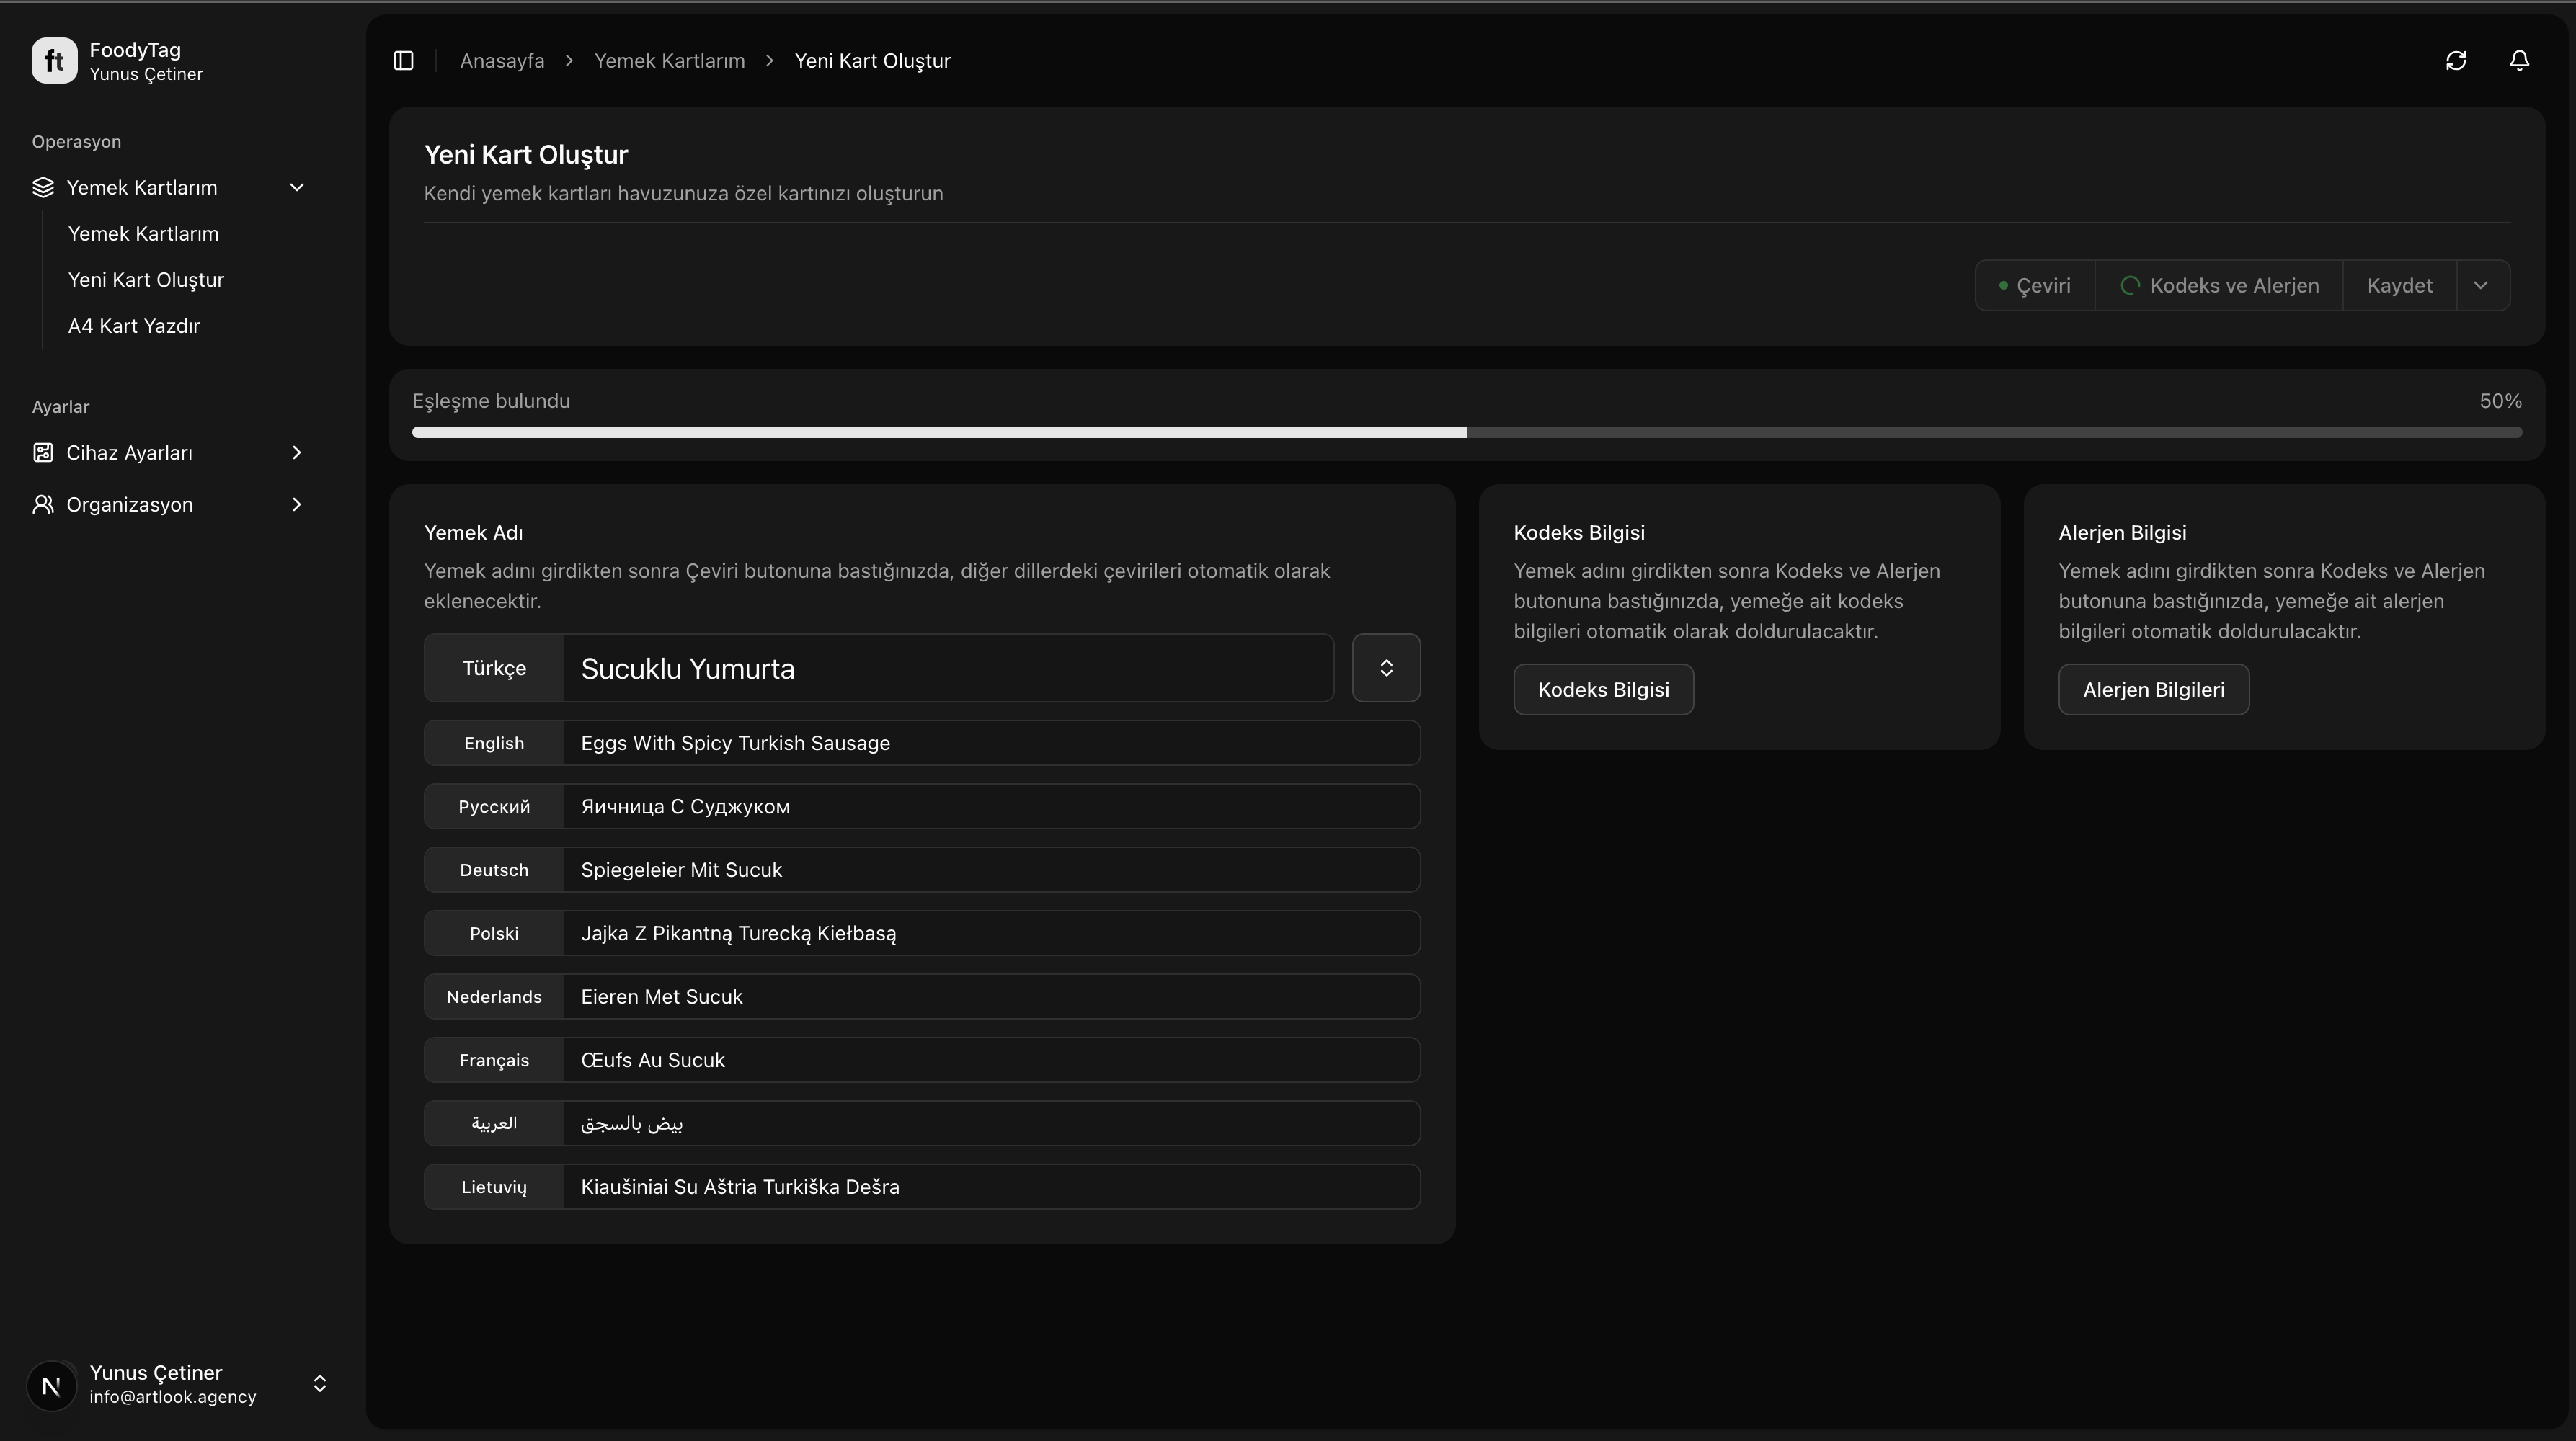2576x1441 pixels.
Task: Expand the Organizasyon chevron
Action: click(x=296, y=504)
